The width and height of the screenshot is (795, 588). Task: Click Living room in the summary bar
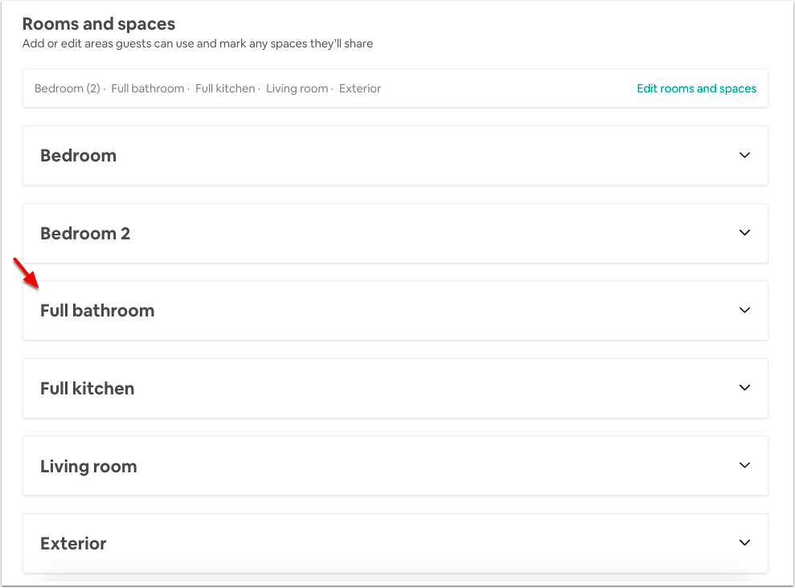[297, 88]
